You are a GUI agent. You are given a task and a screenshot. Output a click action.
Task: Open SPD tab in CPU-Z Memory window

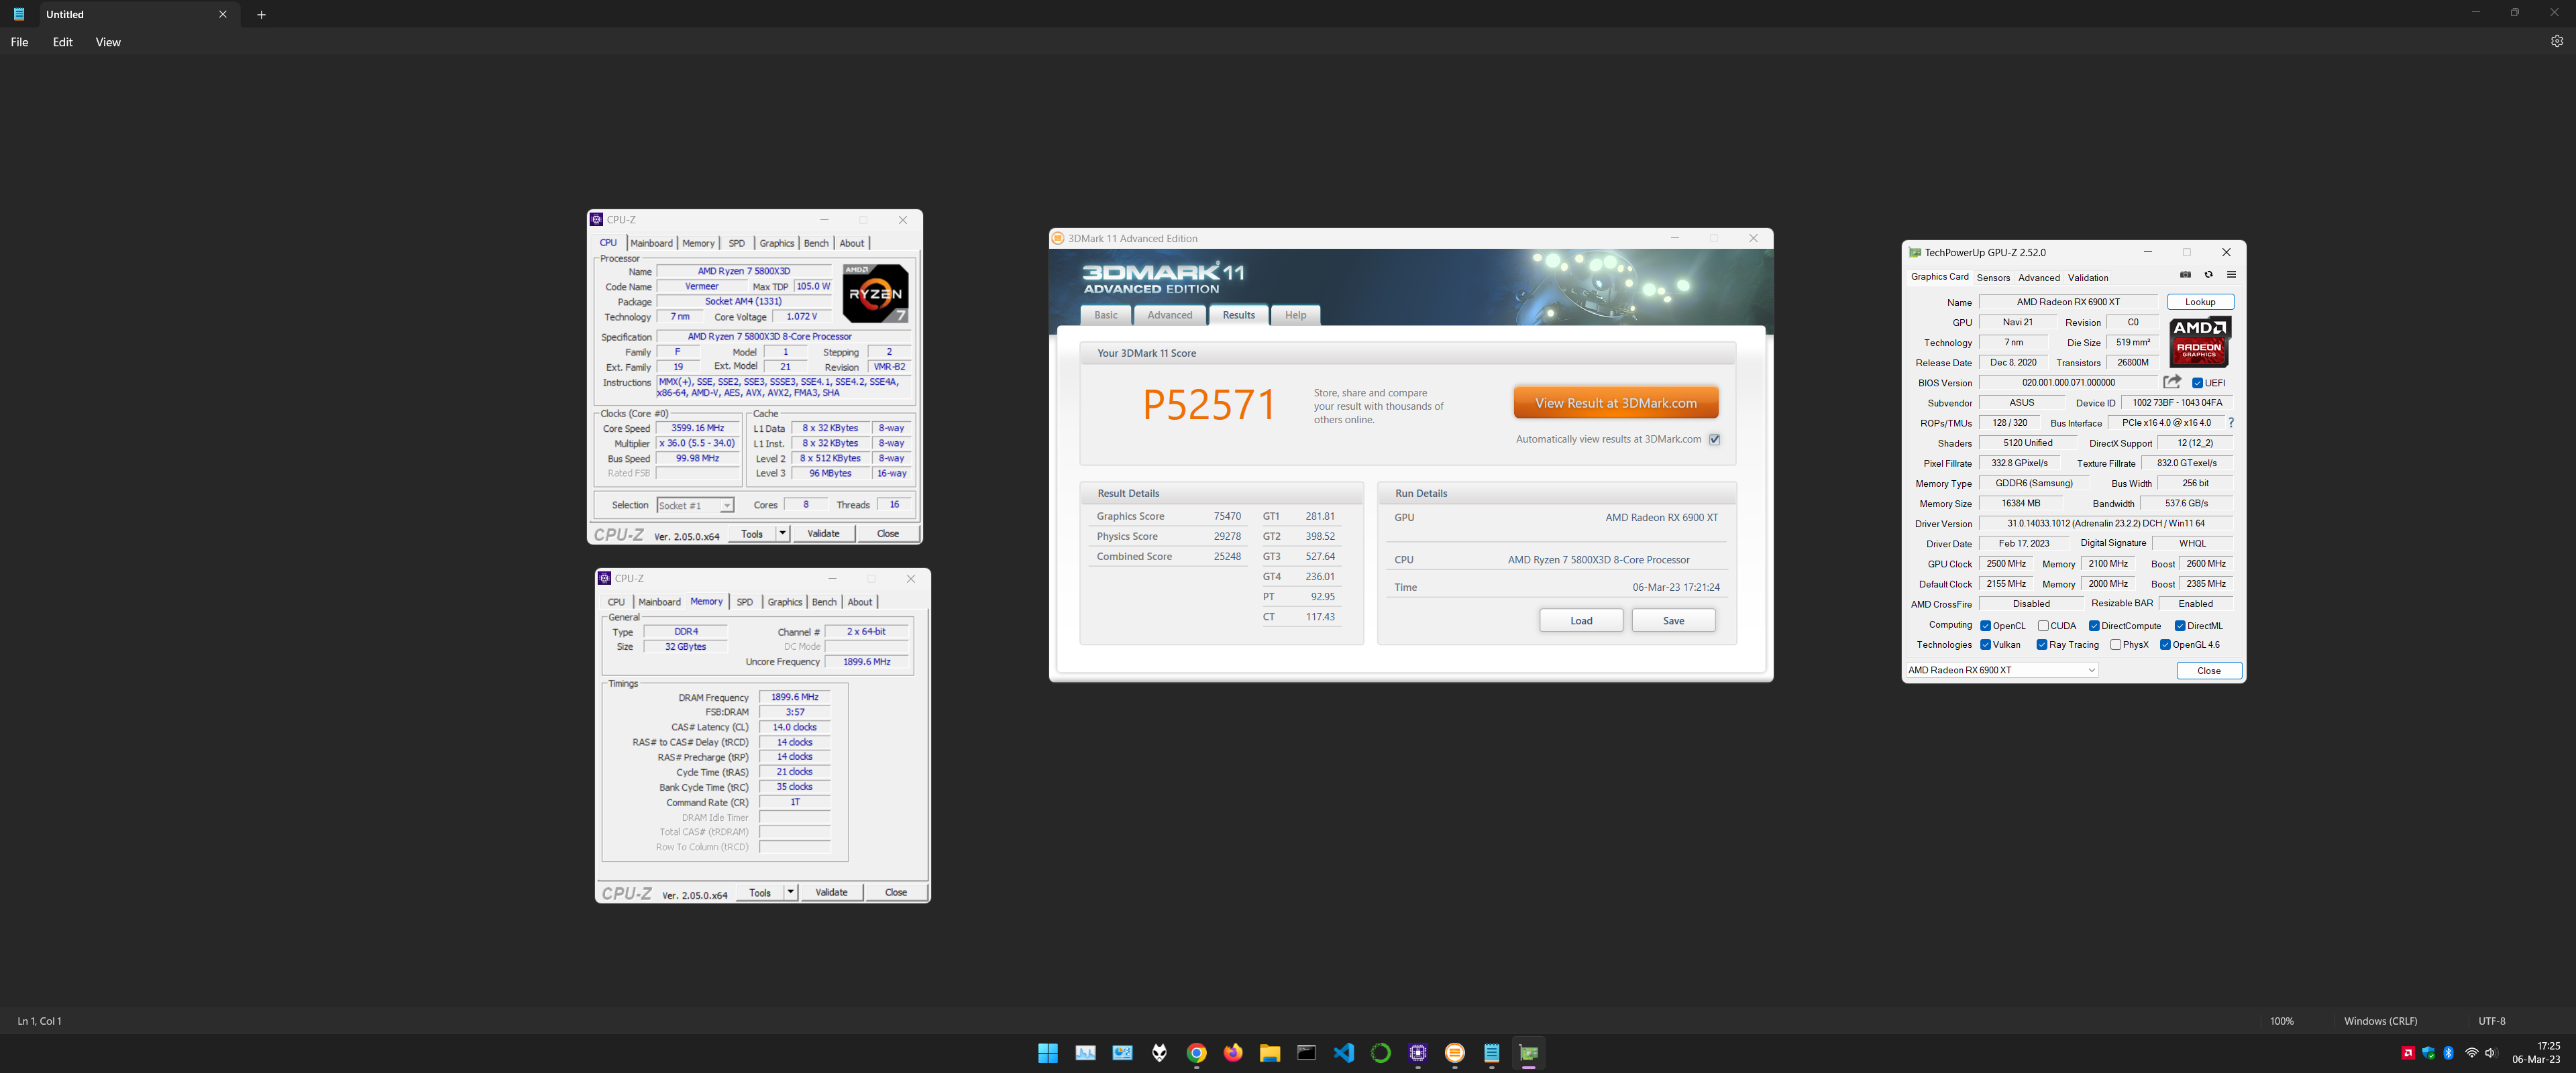tap(744, 602)
